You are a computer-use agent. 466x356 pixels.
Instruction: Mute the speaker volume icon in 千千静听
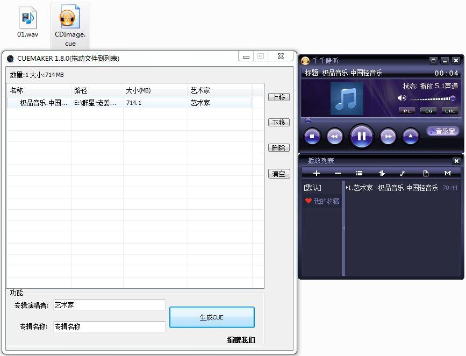pos(402,98)
